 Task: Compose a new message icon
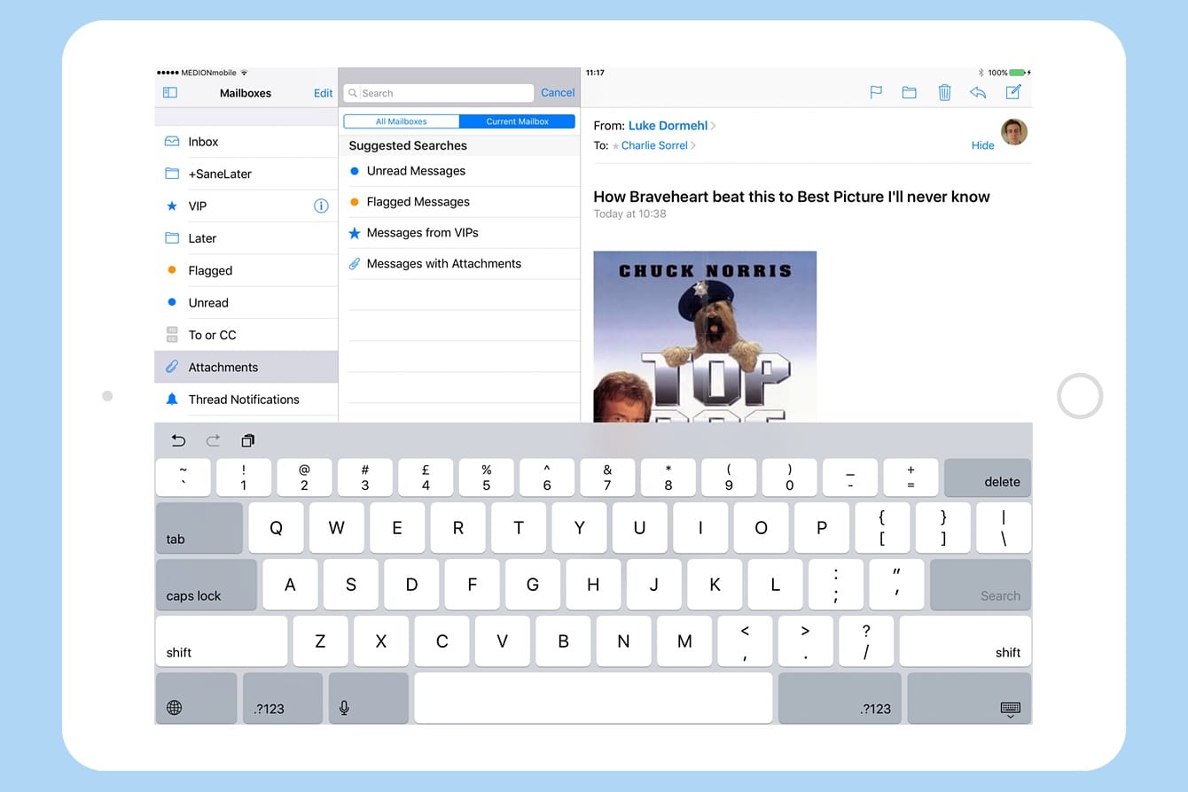click(x=1013, y=92)
